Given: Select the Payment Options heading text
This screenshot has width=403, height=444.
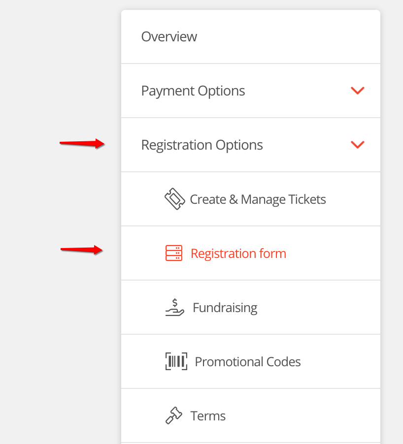Looking at the screenshot, I should coord(193,91).
